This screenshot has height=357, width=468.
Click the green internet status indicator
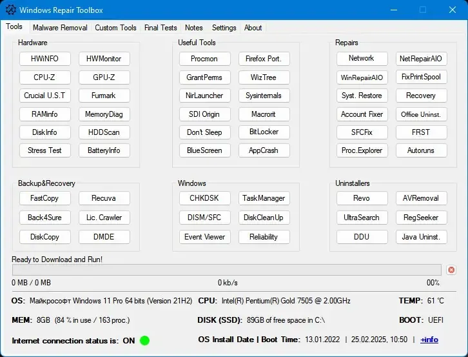tap(145, 340)
